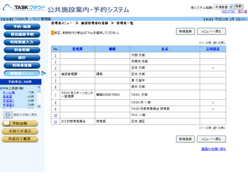This screenshot has height=186, width=248.
Task: Open the 料金収納 menu item
Action: [22, 50]
